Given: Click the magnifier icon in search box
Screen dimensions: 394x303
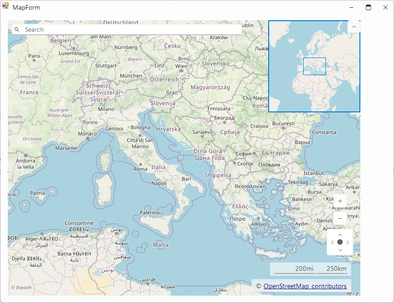Looking at the screenshot, I should [17, 29].
